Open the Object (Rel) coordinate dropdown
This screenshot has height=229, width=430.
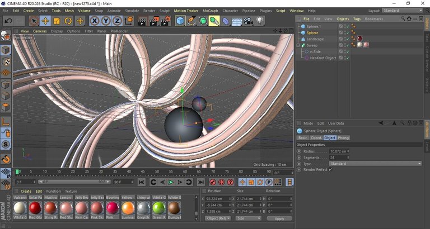click(x=218, y=218)
